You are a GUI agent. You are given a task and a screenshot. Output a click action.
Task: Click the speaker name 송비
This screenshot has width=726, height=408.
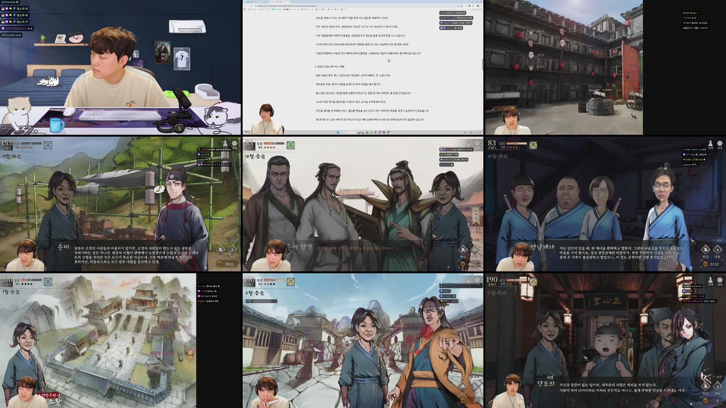(63, 247)
